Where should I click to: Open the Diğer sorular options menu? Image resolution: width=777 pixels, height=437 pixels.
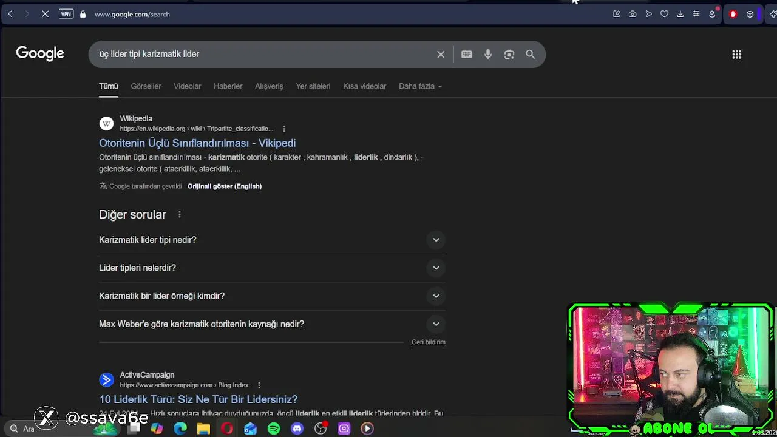pyautogui.click(x=179, y=215)
